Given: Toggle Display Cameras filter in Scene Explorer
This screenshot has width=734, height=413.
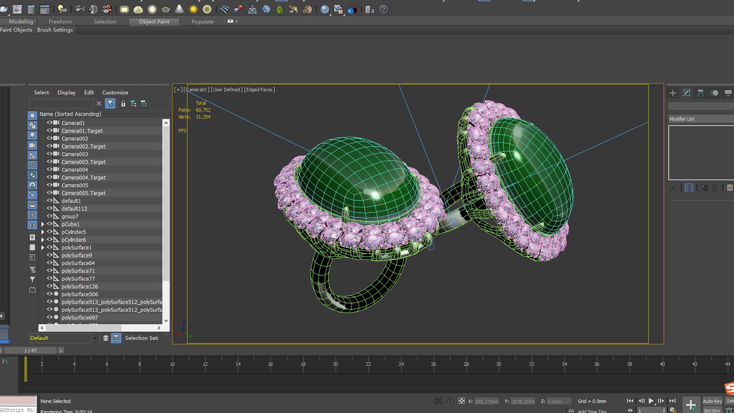Looking at the screenshot, I should point(32,145).
